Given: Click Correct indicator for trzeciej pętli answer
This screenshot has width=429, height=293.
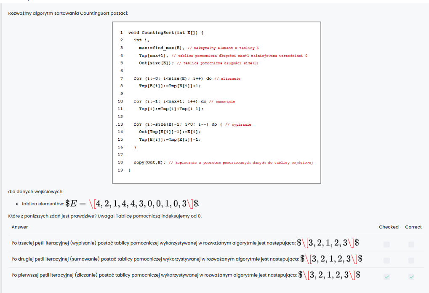Looking at the screenshot, I should click(x=411, y=244).
